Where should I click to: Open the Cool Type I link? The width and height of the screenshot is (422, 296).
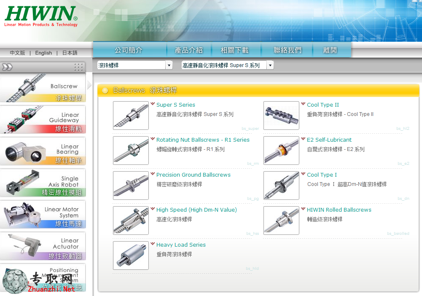[322, 175]
